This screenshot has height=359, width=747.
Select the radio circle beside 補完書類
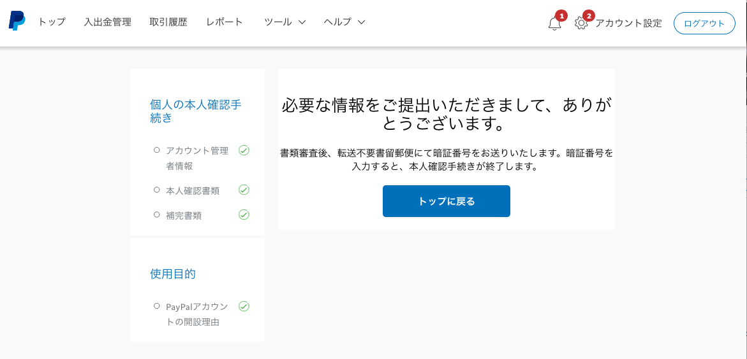click(157, 215)
